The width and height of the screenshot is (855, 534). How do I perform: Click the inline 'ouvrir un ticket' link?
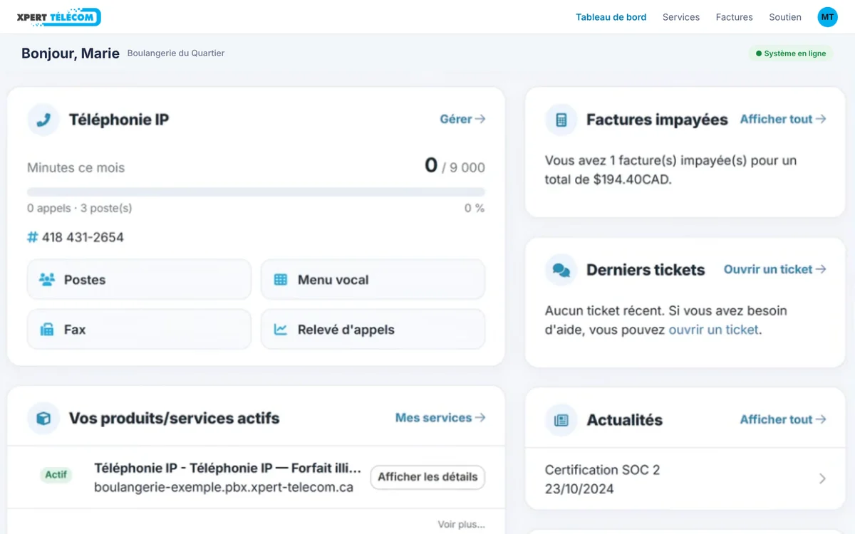[x=714, y=330]
